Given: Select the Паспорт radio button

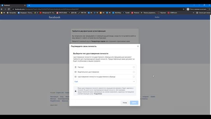Looking at the screenshot, I should click(x=134, y=67).
